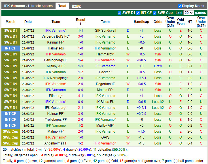This screenshot has height=164, width=208.
Task: Open Trelleborgs FF team link
Action: pos(56,120)
